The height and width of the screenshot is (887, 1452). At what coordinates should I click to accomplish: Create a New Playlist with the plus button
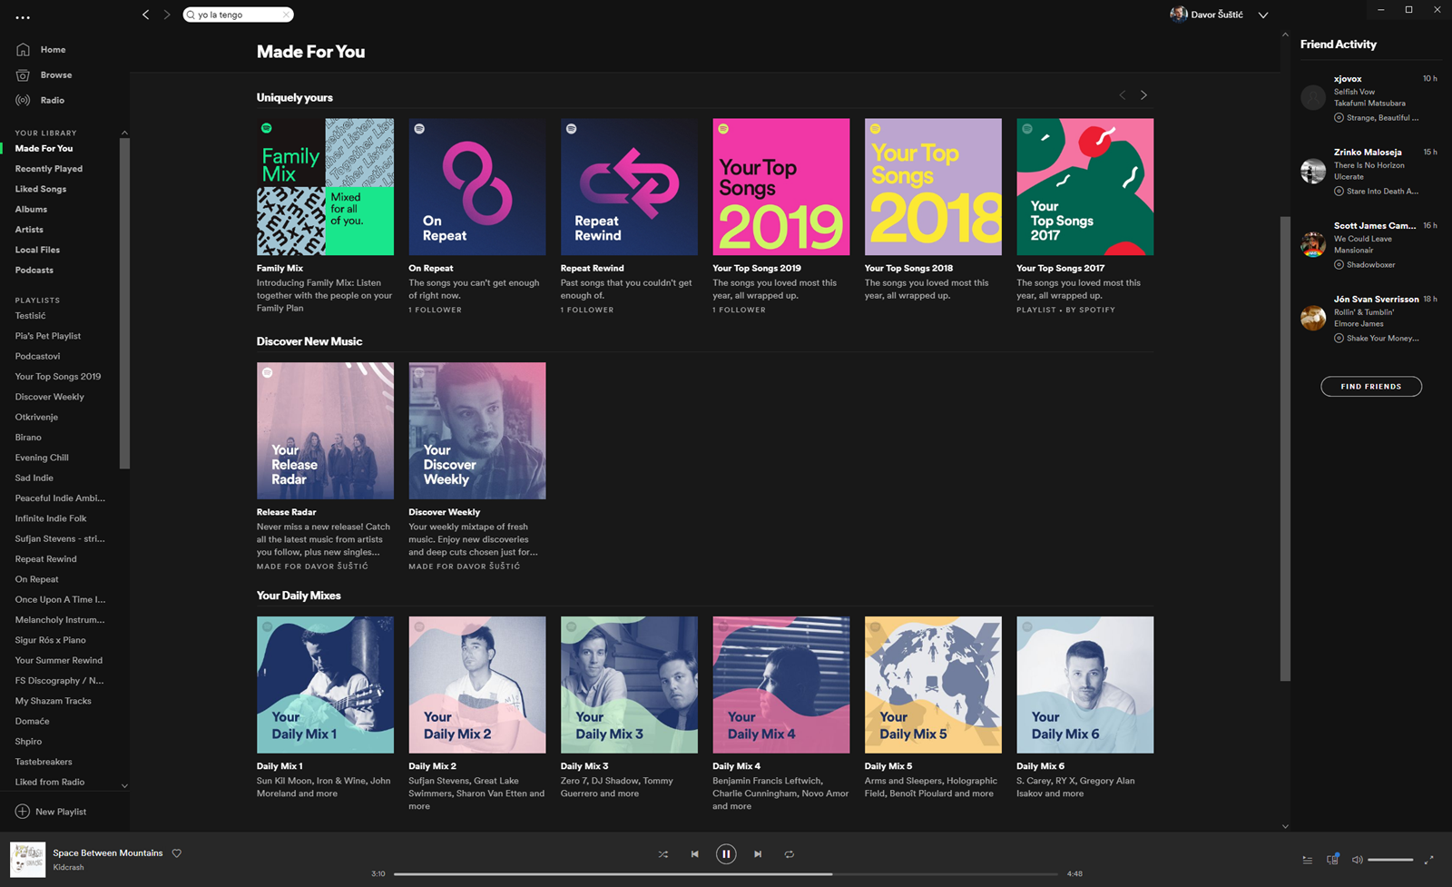point(23,812)
